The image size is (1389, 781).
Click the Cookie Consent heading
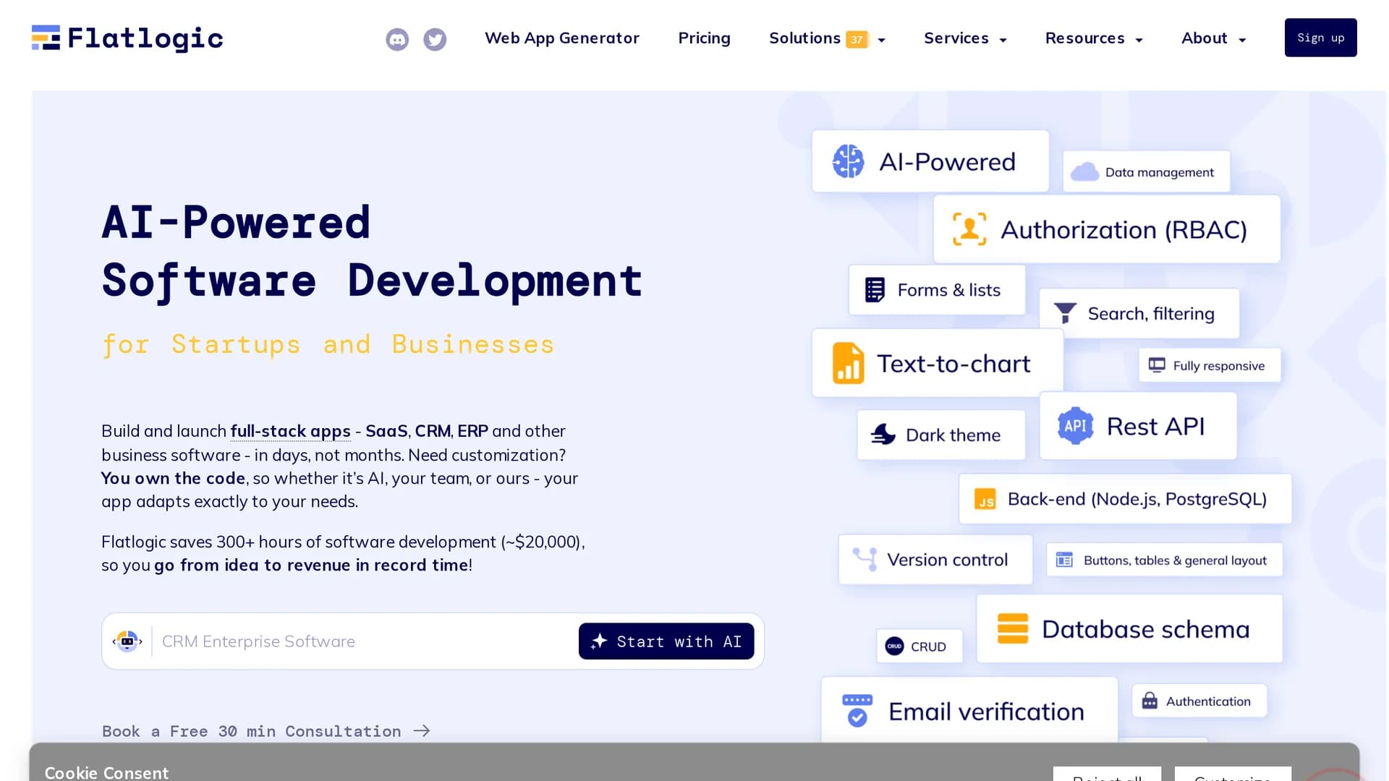(106, 772)
